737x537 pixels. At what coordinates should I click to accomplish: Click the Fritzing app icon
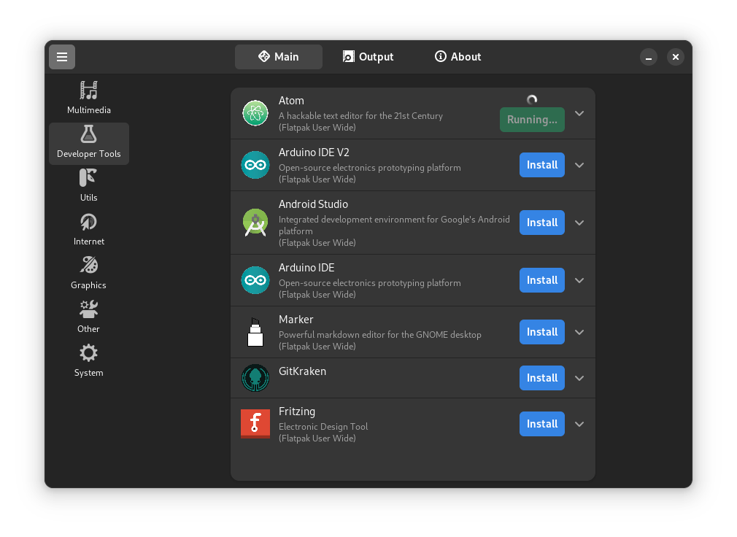coord(255,424)
